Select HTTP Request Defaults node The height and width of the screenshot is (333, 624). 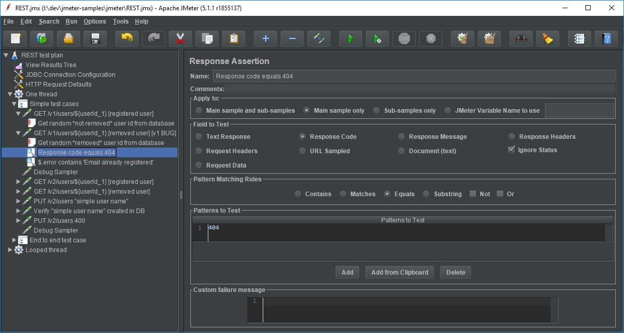(59, 85)
